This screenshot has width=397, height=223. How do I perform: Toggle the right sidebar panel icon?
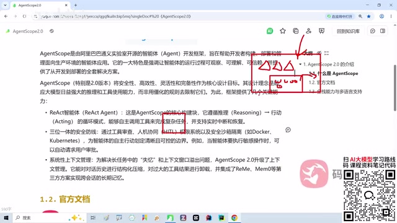383,31
